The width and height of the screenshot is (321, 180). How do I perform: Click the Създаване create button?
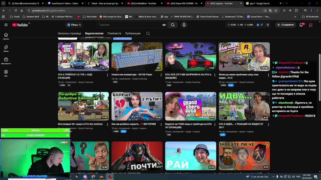point(285,25)
